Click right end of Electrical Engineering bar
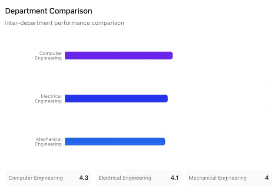278x191 pixels. coord(166,99)
